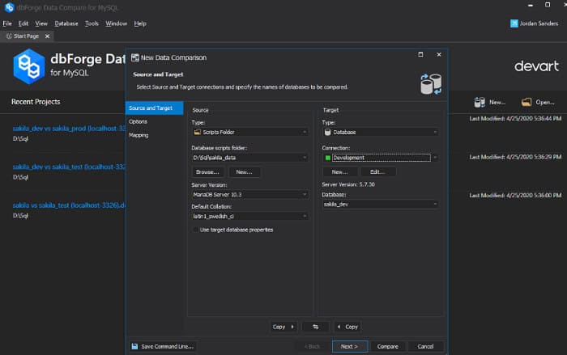Expand the Target Database sakila_dev dropdown
This screenshot has width=567, height=355.
pos(435,204)
